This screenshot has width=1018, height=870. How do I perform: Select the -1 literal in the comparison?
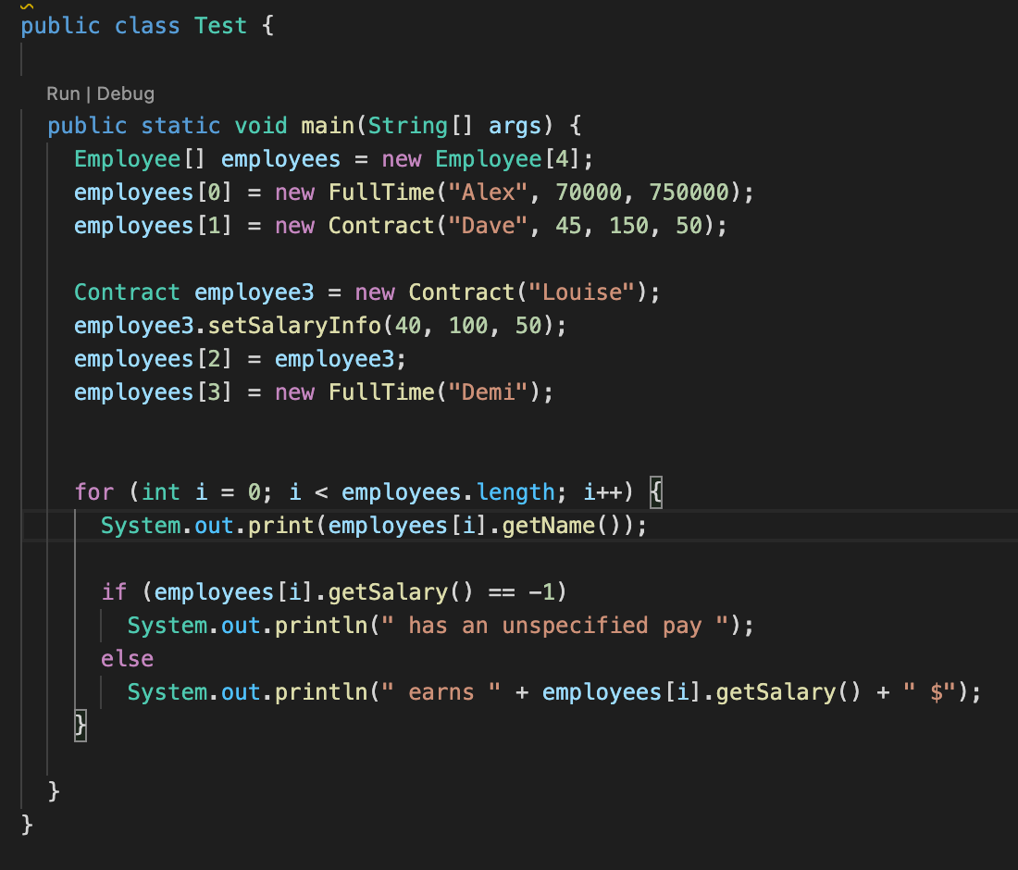coord(541,591)
